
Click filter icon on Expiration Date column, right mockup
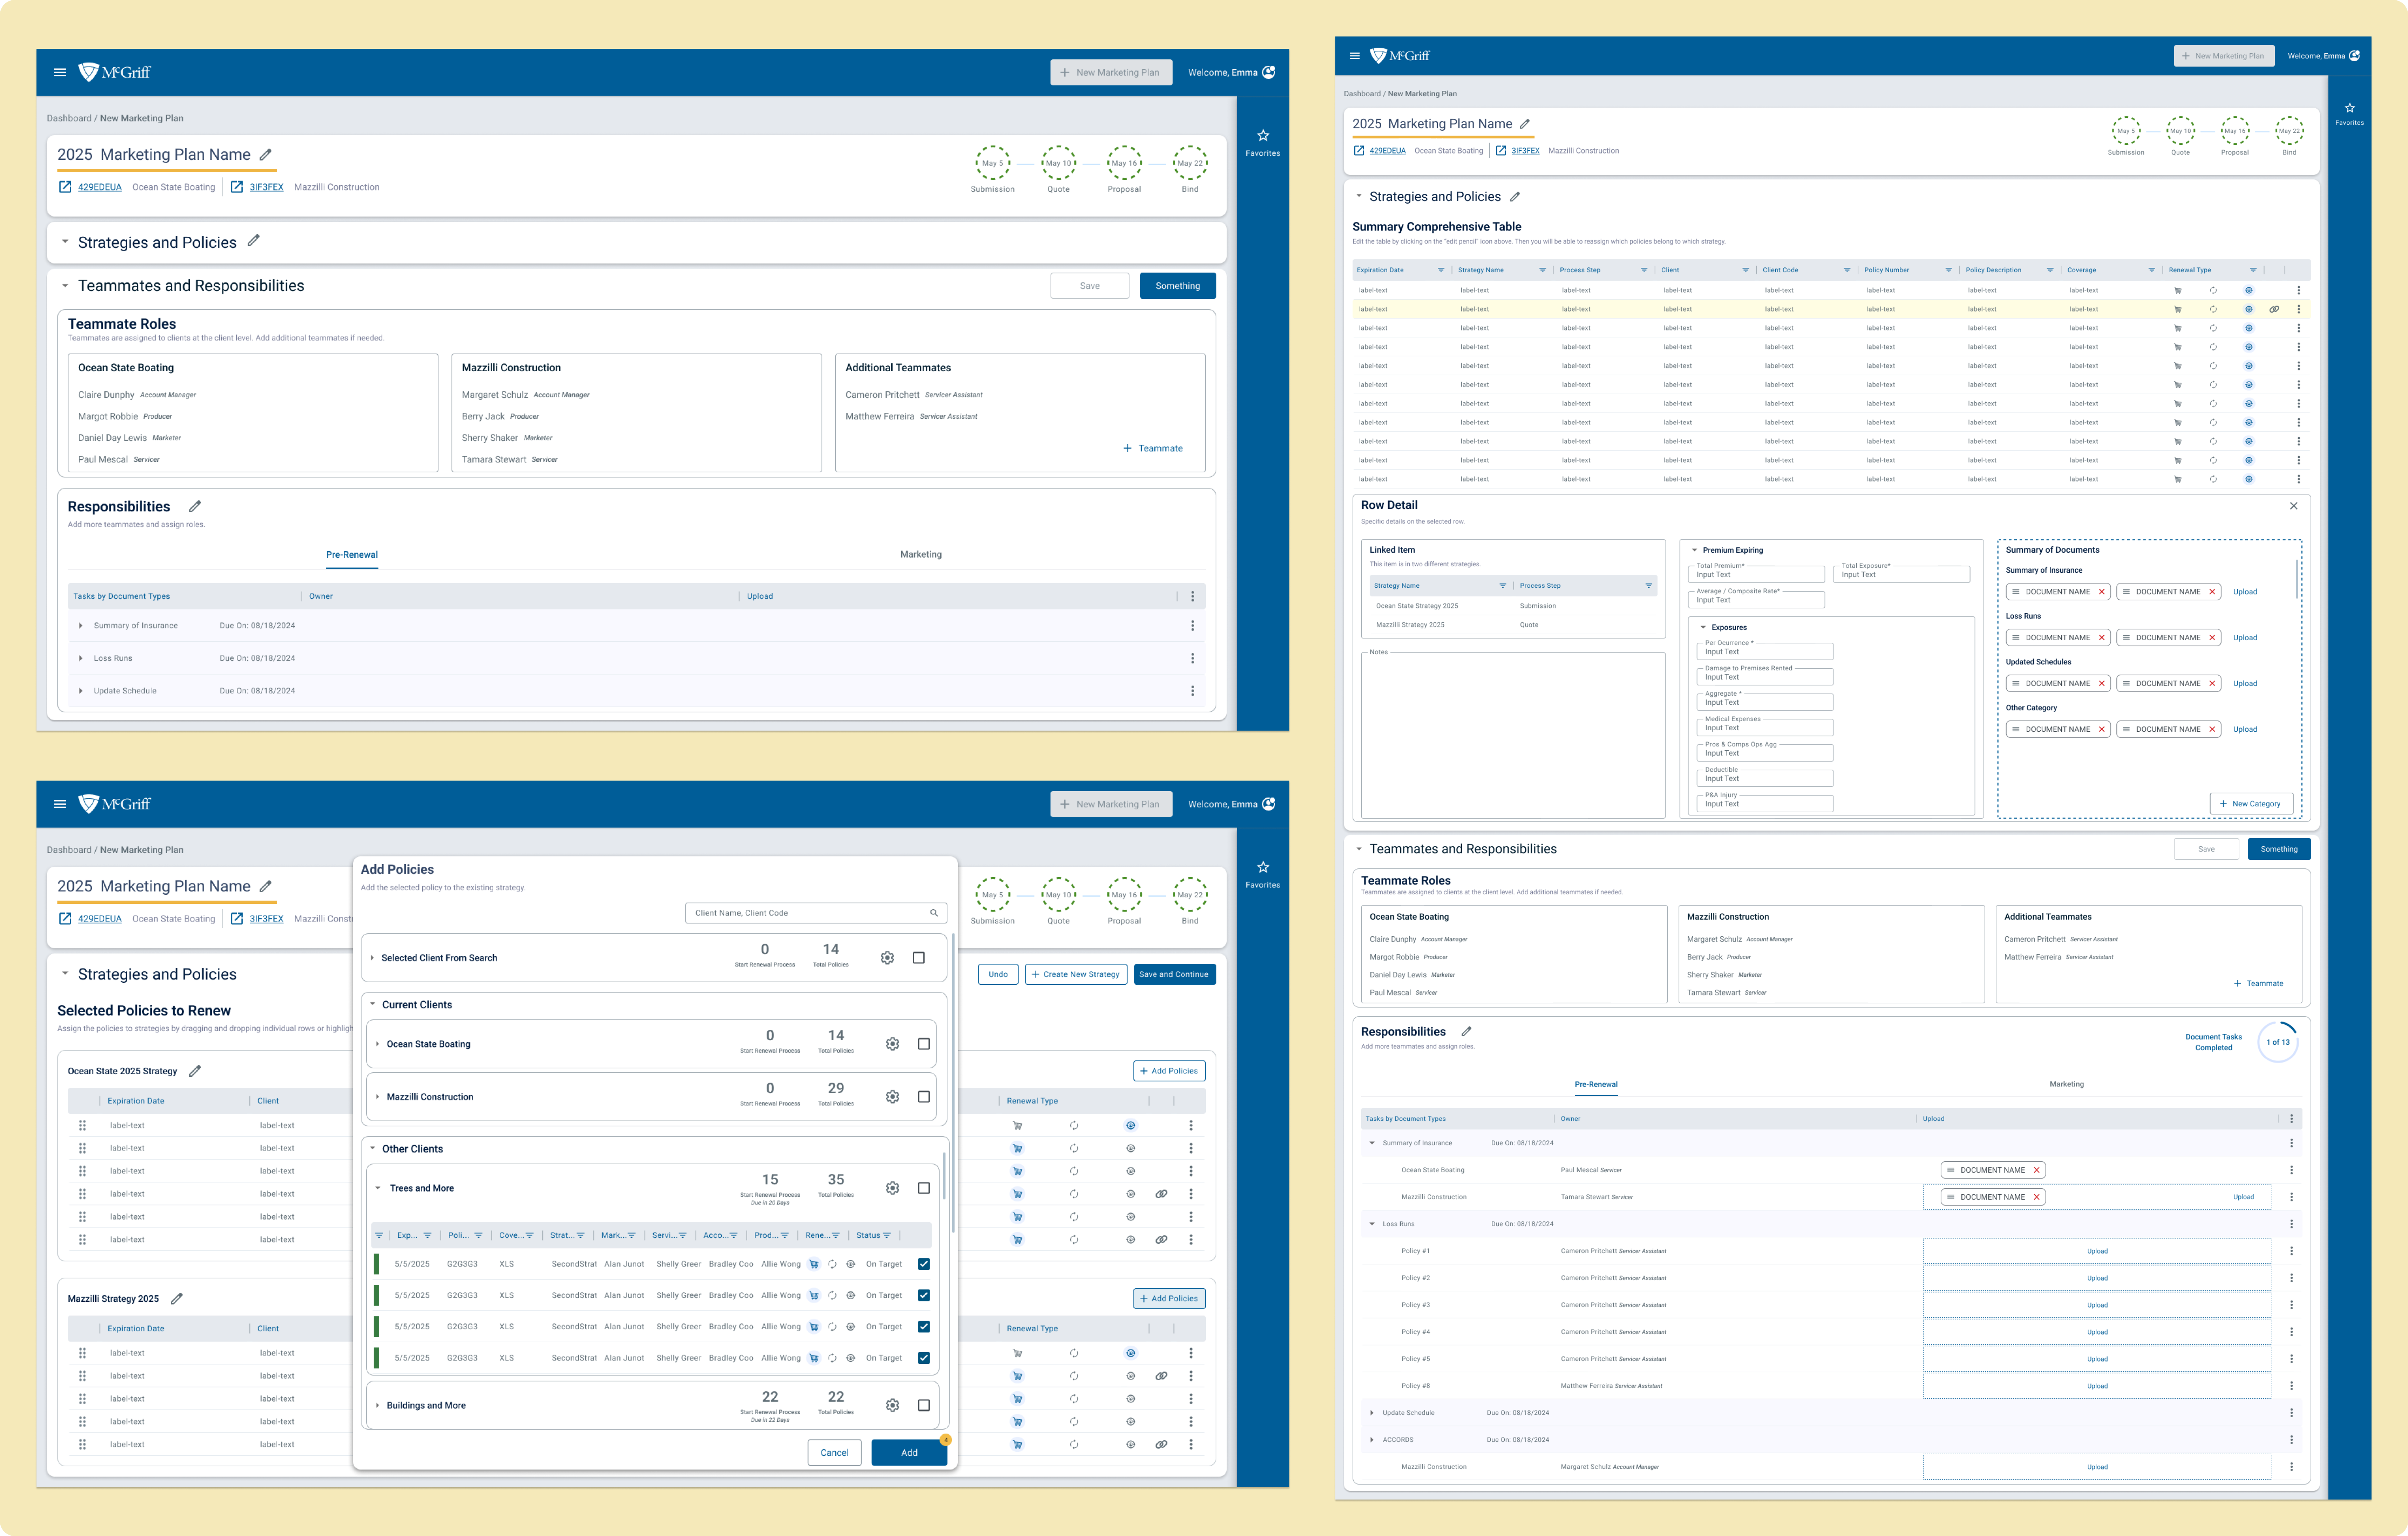[x=1441, y=270]
